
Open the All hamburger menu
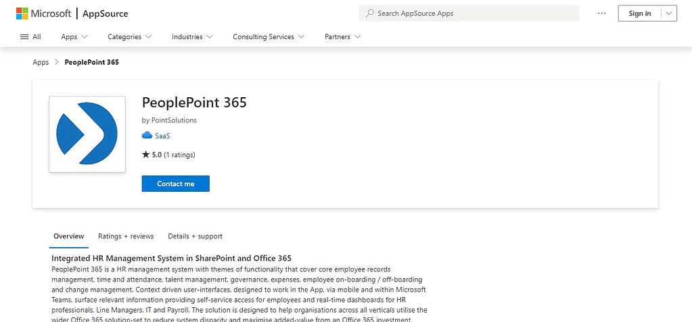[31, 37]
